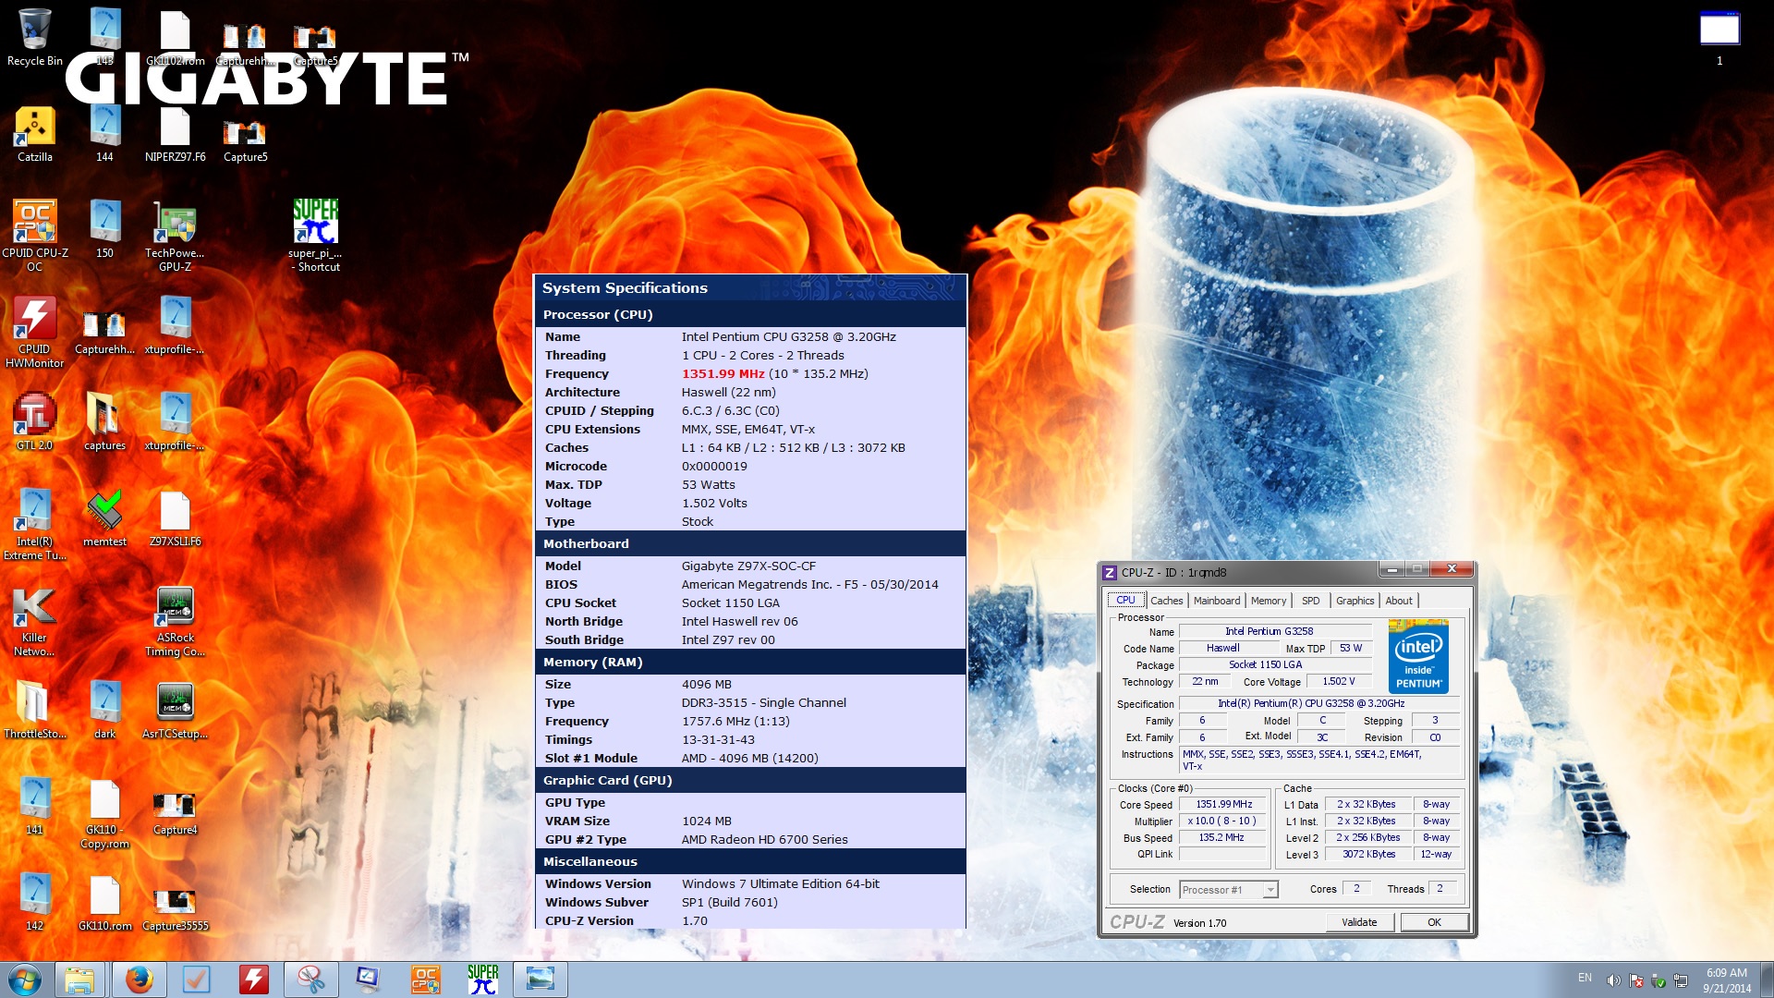Open the GK110 - Copy.rom file icon
Viewport: 1774px width, 998px height.
pos(104,812)
